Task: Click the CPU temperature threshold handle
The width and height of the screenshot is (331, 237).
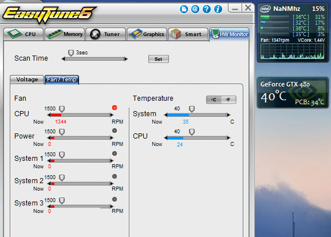Action: click(x=192, y=132)
